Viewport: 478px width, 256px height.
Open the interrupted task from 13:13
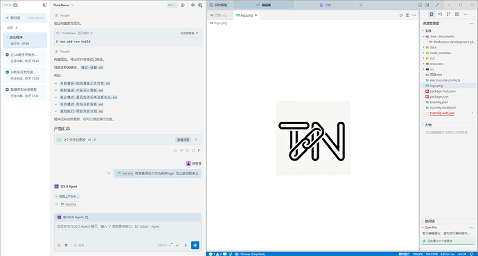pos(25,93)
